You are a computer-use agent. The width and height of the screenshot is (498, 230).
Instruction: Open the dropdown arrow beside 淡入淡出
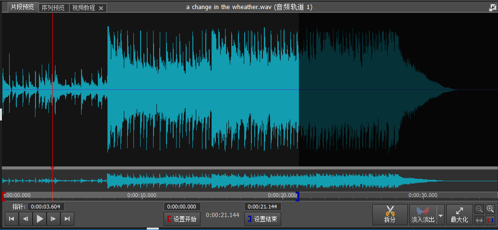[440, 216]
